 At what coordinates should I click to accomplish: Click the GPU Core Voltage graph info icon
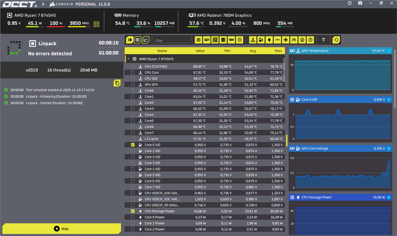[x=389, y=148]
